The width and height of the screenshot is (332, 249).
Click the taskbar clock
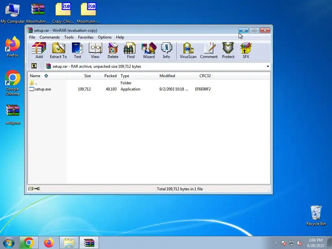[315, 243]
